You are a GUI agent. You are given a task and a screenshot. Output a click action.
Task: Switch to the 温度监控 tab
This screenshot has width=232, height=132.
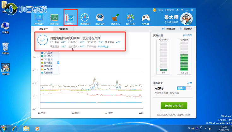coord(43,29)
